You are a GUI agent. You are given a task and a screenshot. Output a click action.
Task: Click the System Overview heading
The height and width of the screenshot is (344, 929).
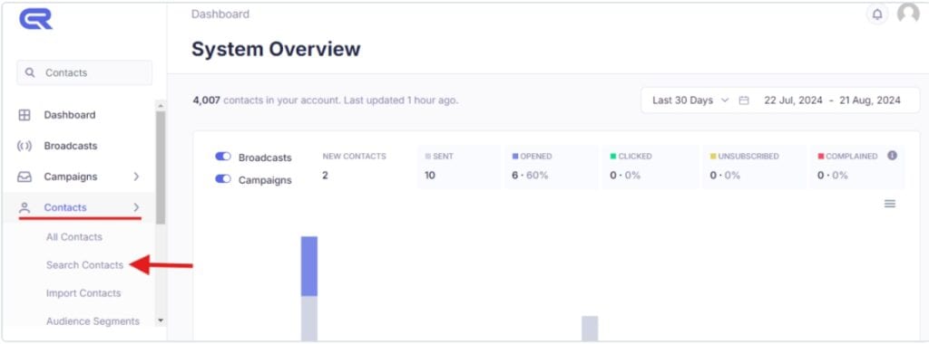(x=276, y=49)
